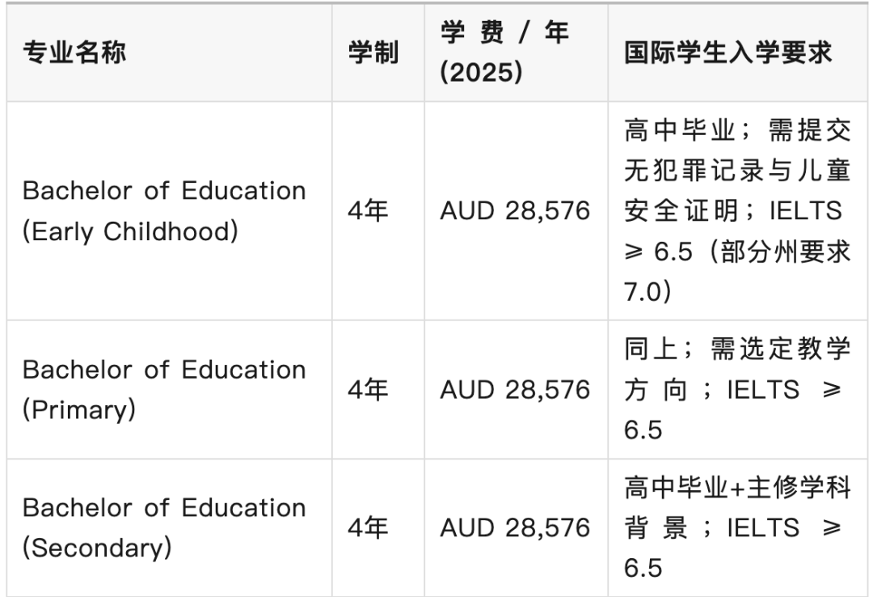Screen dimensions: 873x597
Task: Select the (Secondary) program name text
Action: point(97,548)
